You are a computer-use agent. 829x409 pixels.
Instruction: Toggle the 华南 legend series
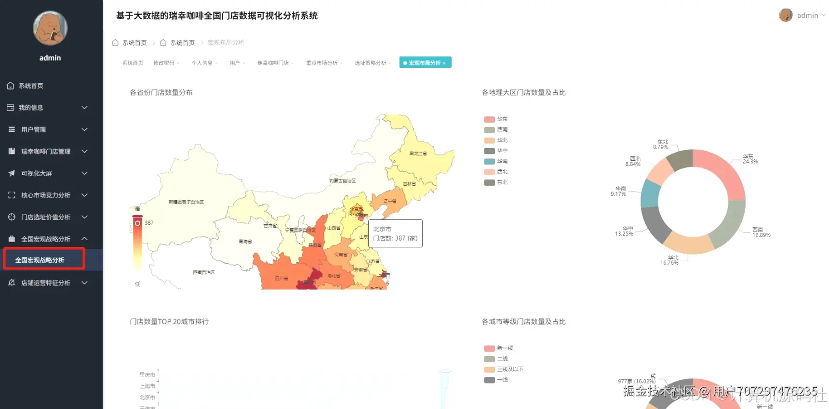coord(495,162)
